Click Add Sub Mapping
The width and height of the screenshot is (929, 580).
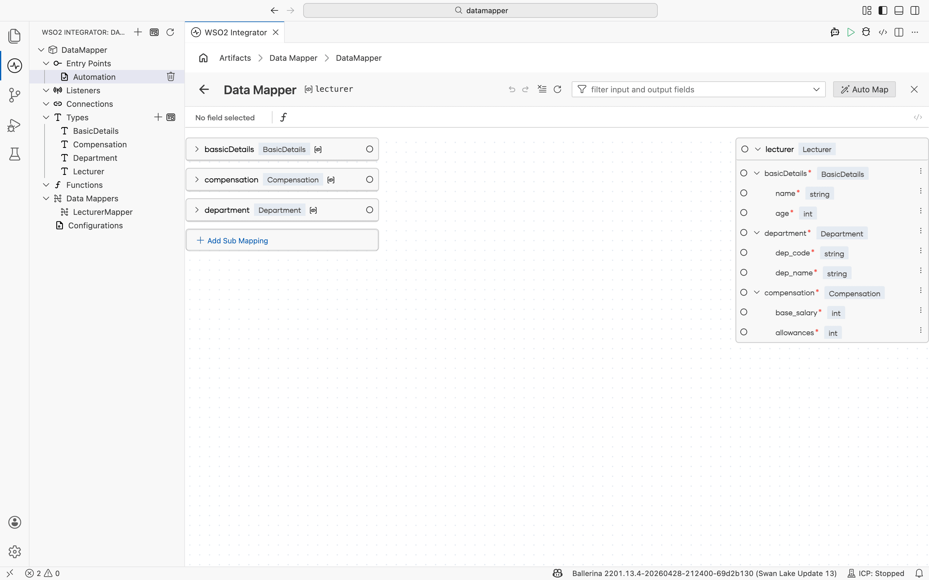(x=282, y=241)
